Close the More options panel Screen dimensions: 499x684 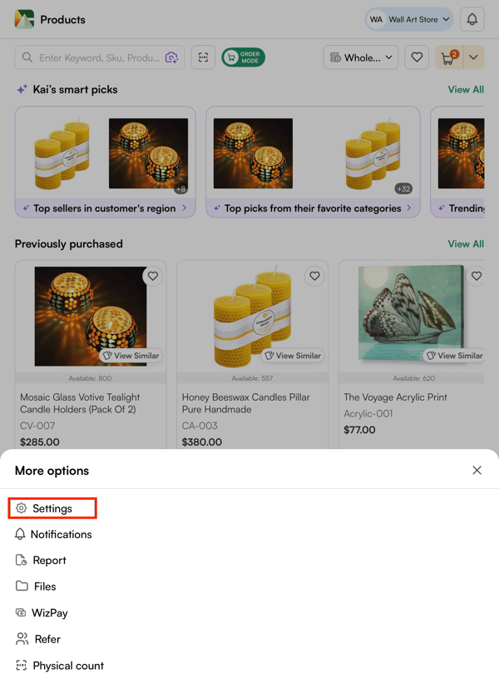[x=477, y=471]
